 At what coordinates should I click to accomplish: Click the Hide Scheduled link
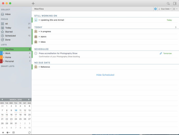[x=105, y=75]
